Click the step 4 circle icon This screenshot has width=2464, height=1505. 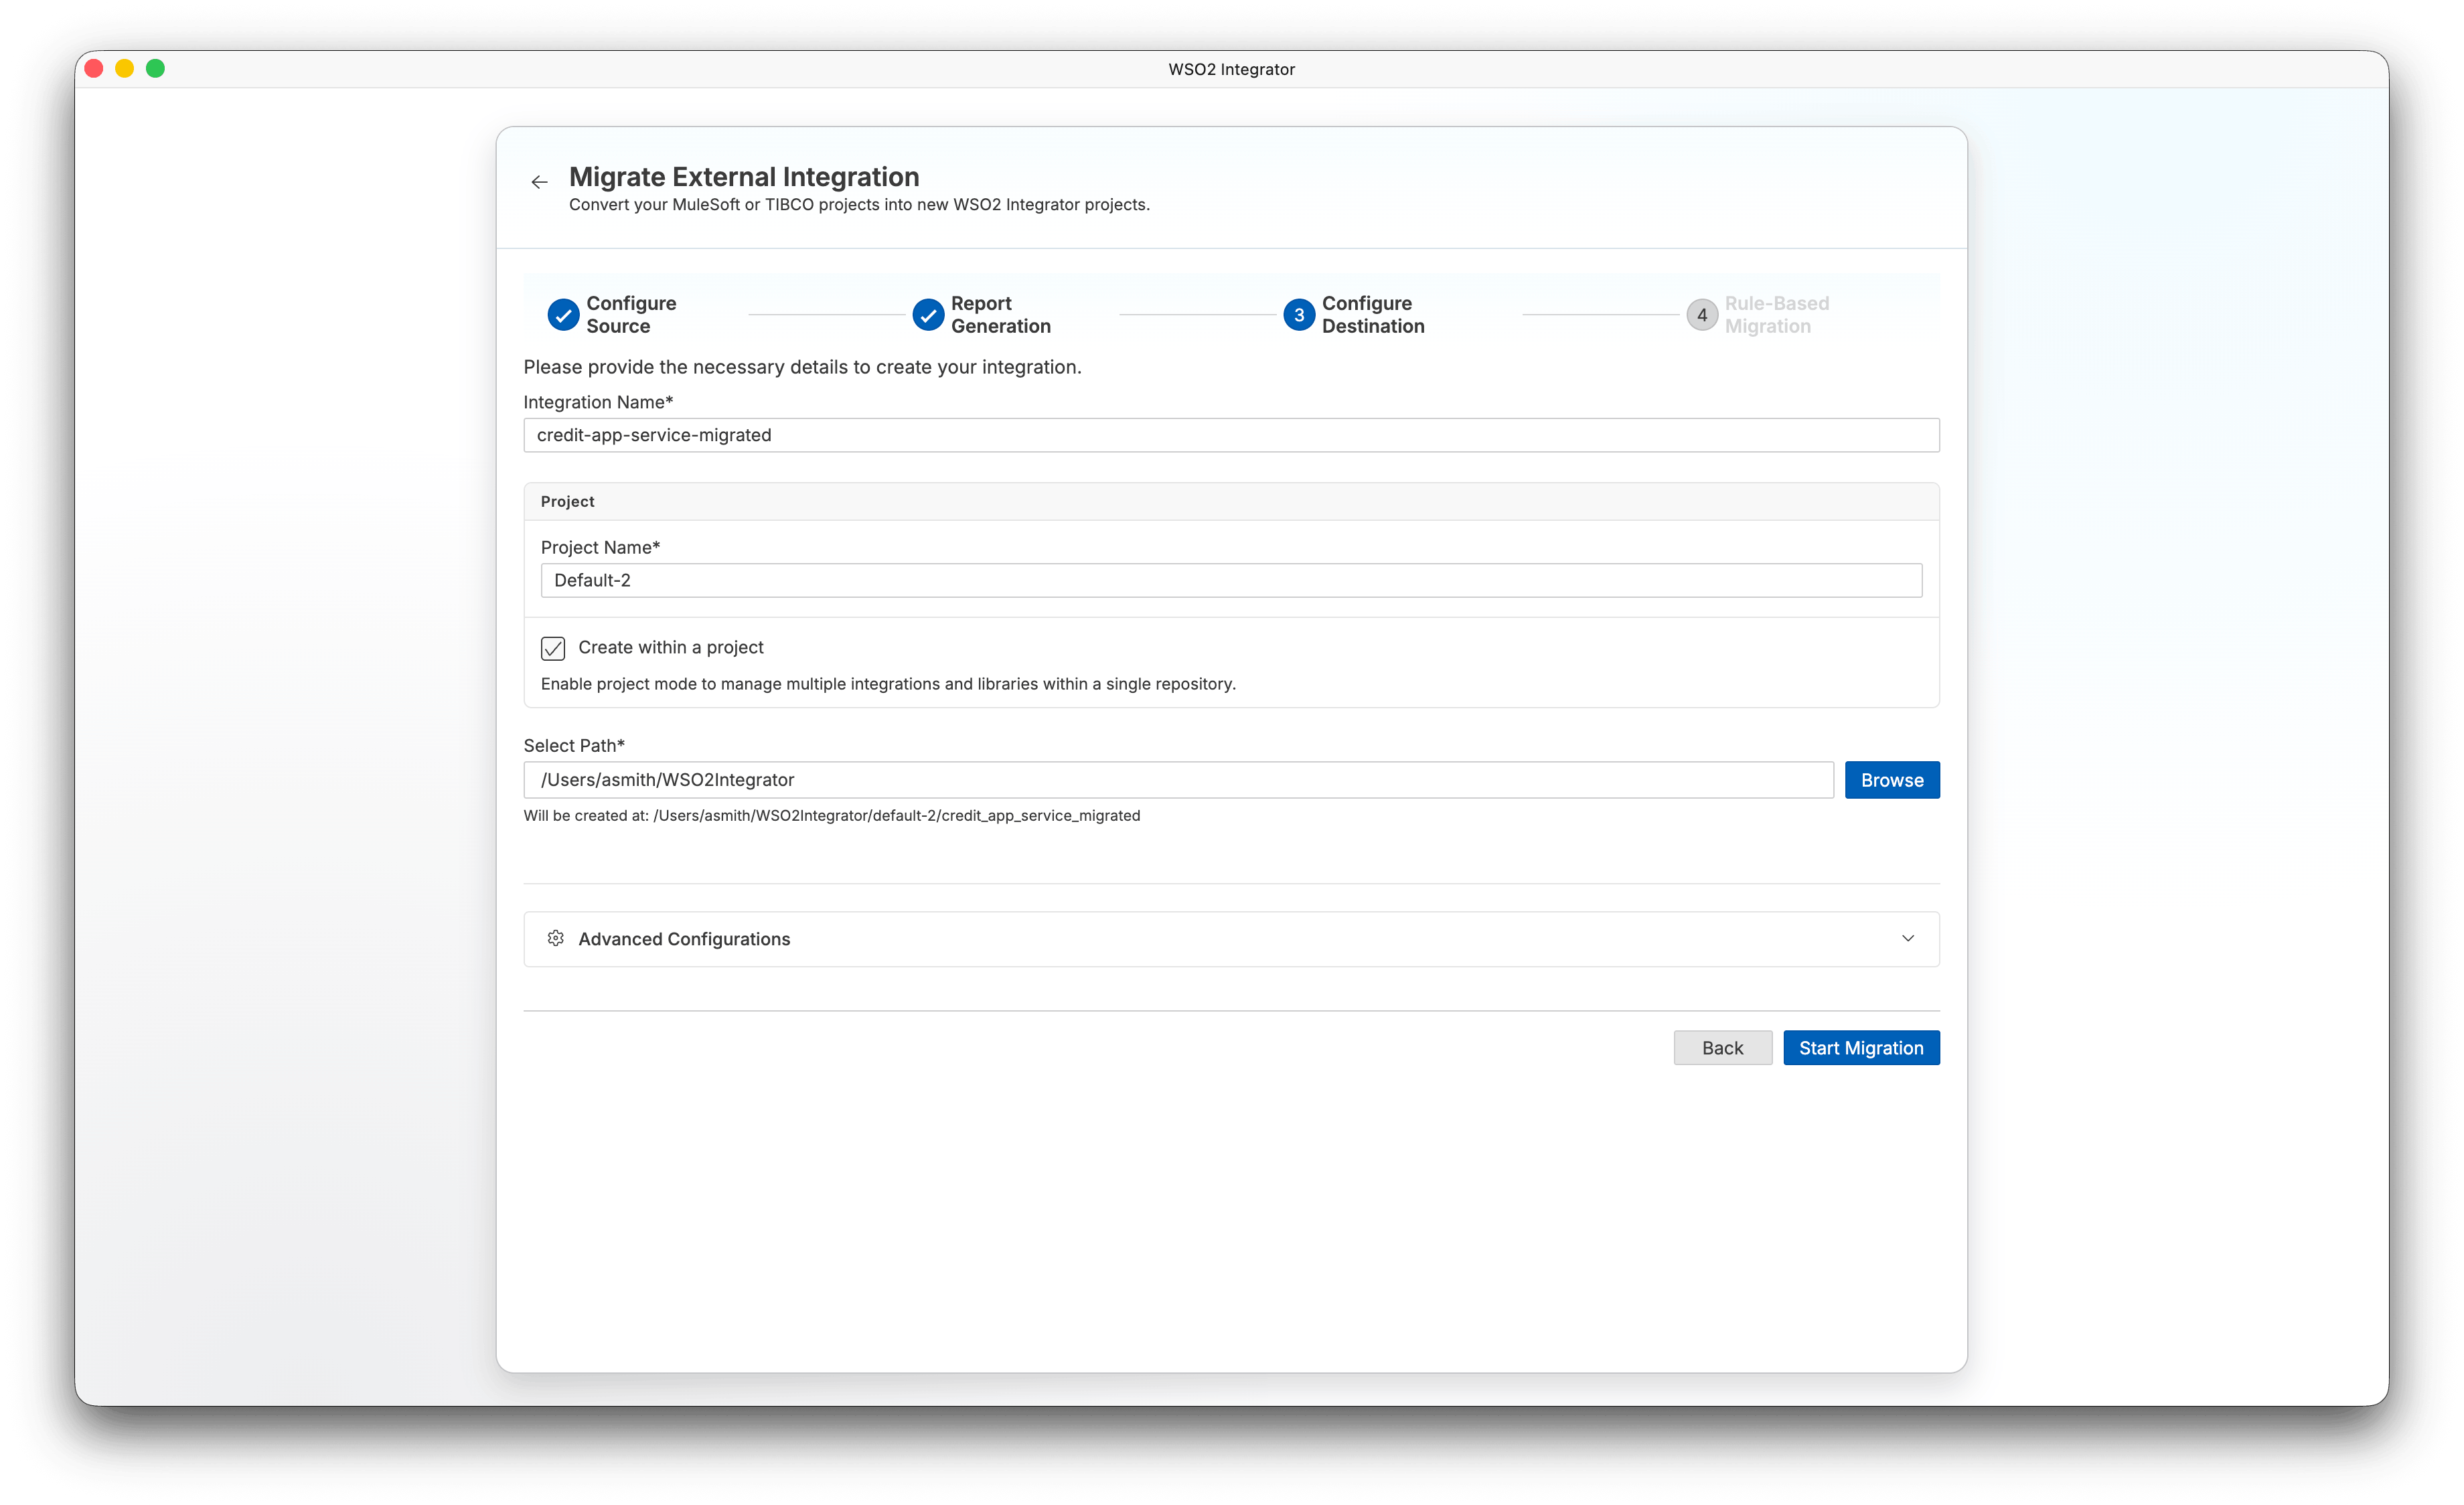click(x=1702, y=315)
